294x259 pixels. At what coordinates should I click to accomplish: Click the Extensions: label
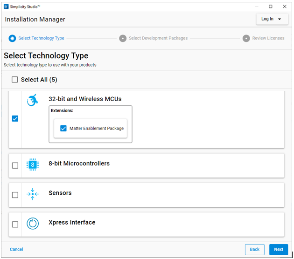click(x=62, y=110)
